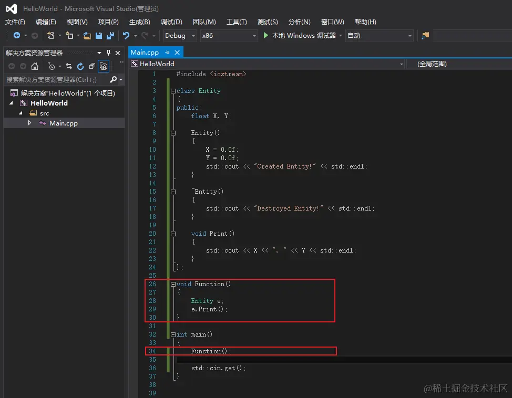Click the Back arrow in Solution Explorer toolbar
The width and height of the screenshot is (512, 398).
pyautogui.click(x=12, y=67)
